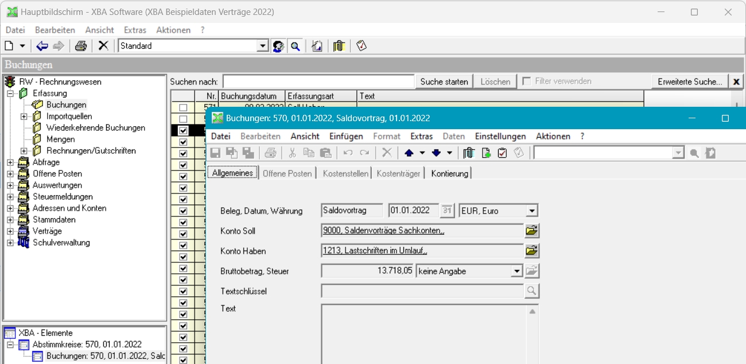Open the folder icon beside Konto Haben

click(x=532, y=251)
